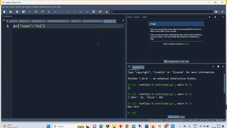Open the View menu
Viewport: 227px width, 128px height.
(54, 7)
